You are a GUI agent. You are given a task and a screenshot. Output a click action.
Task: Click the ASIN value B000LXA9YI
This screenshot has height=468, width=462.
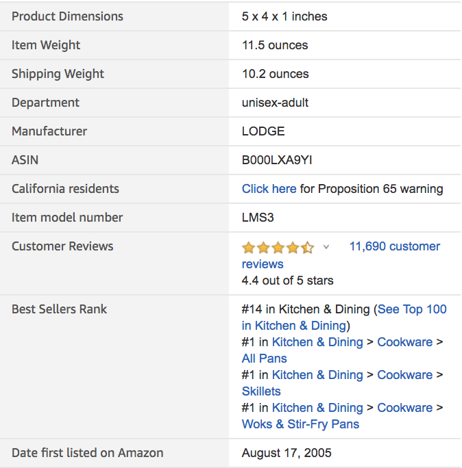pyautogui.click(x=277, y=160)
